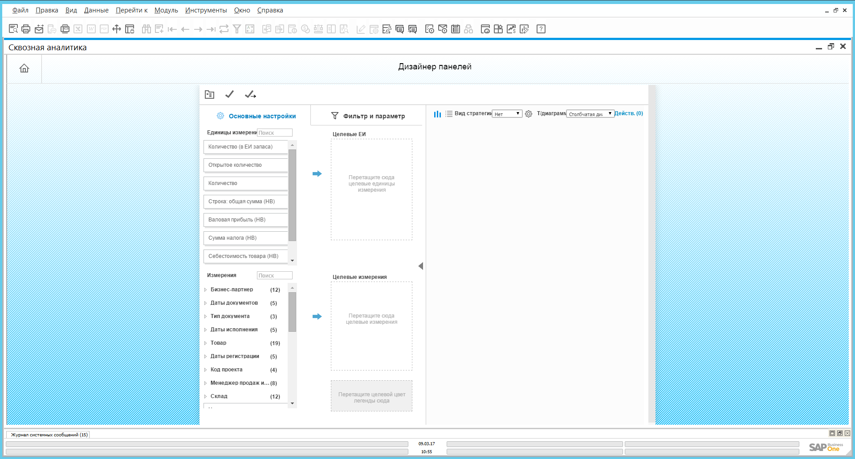Image resolution: width=855 pixels, height=459 pixels.
Task: Open the Модуль menu
Action: coord(166,10)
